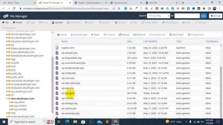Create a new File from the toolbar
Screen dimensions: 223x125
pyautogui.click(x=6, y=22)
